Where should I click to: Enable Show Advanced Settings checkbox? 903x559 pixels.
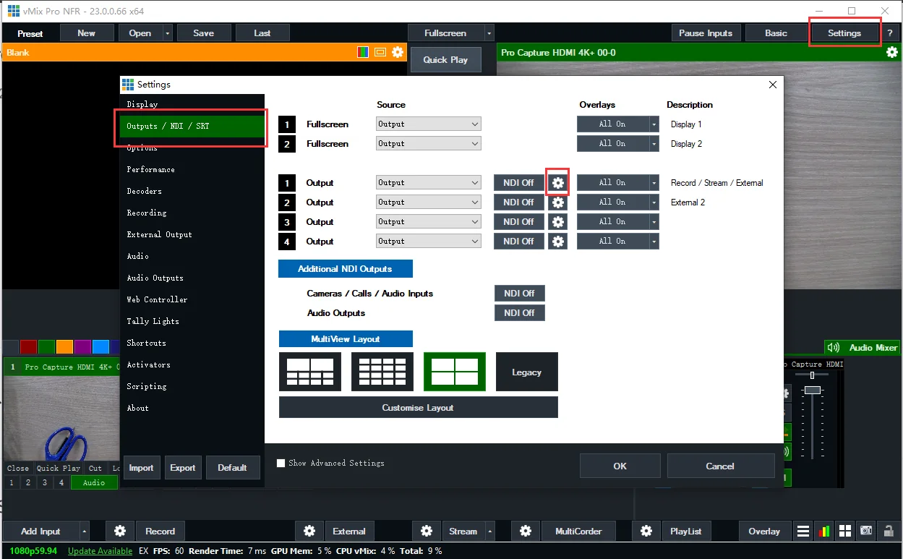pos(281,463)
